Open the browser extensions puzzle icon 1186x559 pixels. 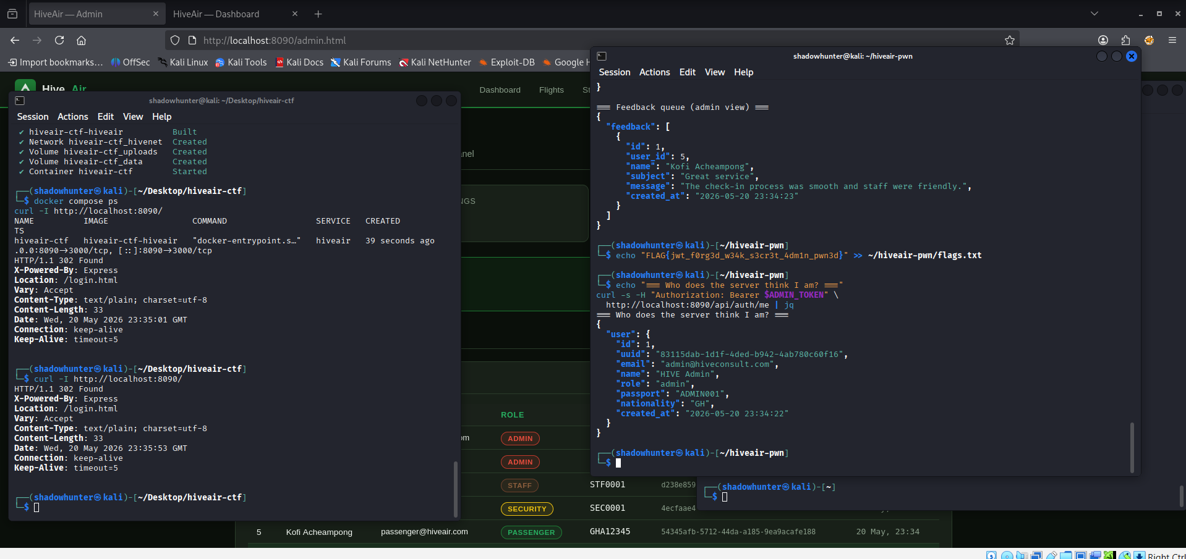pyautogui.click(x=1125, y=40)
